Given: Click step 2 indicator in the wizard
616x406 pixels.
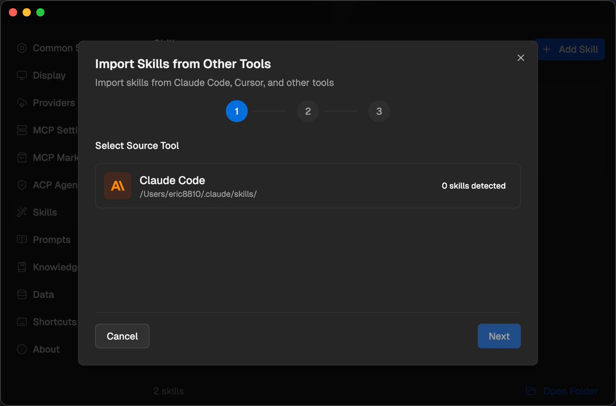Looking at the screenshot, I should [308, 111].
